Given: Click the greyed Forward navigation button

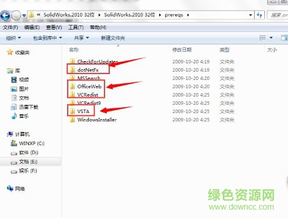Looking at the screenshot, I should point(16,15).
